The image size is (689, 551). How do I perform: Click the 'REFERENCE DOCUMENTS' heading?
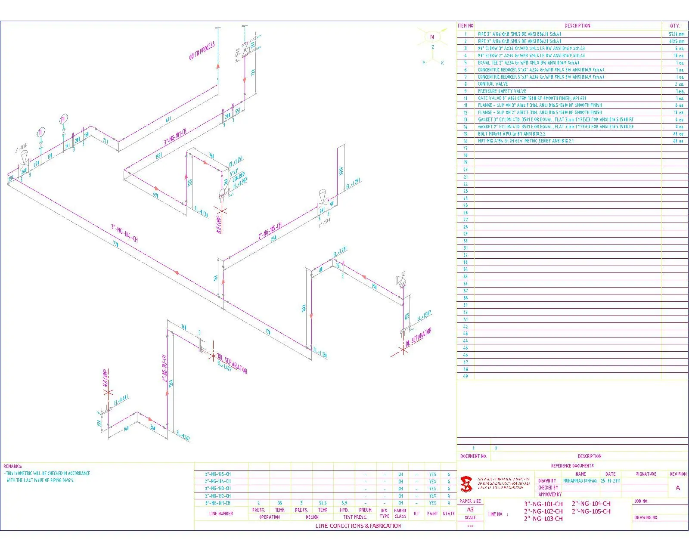(x=572, y=466)
